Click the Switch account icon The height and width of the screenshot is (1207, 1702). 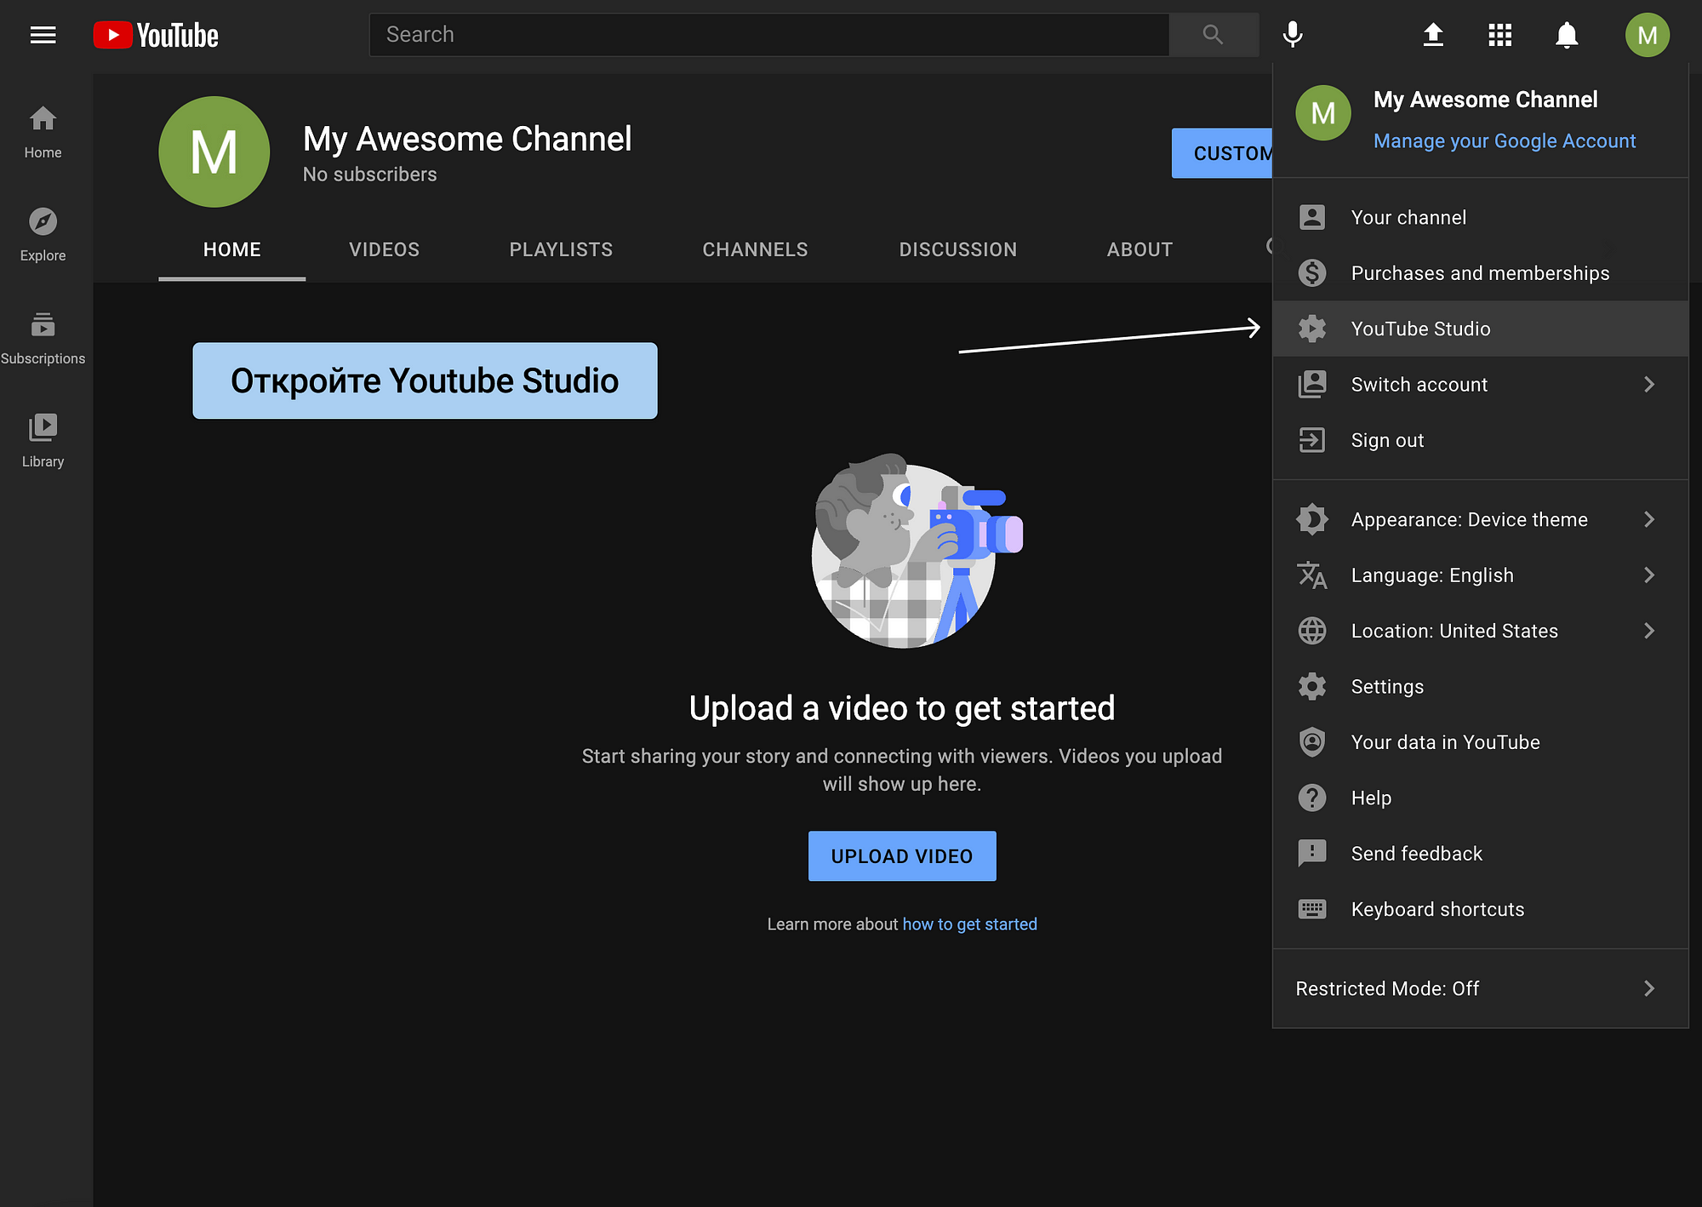(x=1312, y=384)
